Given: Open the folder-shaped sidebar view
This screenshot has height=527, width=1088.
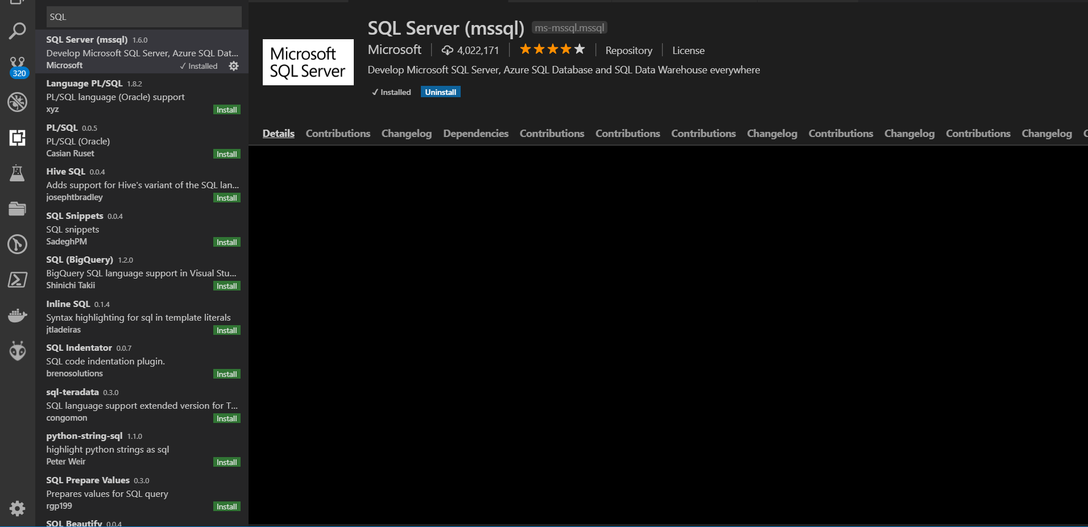Looking at the screenshot, I should (18, 209).
